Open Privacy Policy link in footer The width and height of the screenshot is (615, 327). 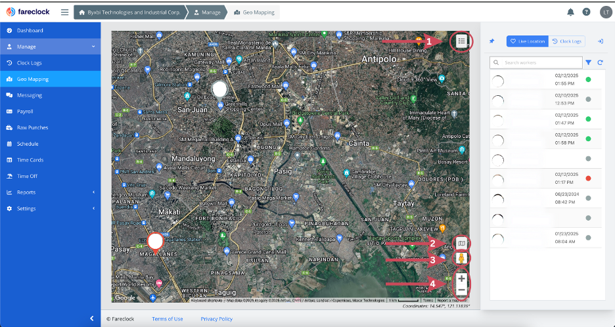pyautogui.click(x=217, y=318)
